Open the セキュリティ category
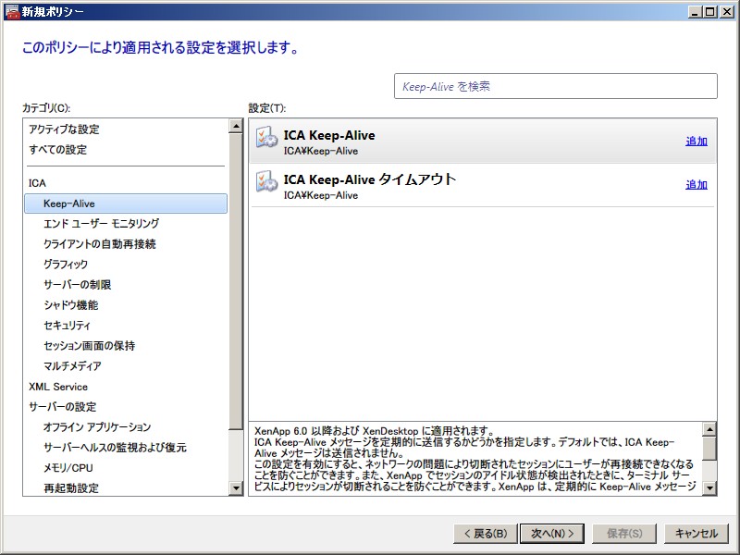Viewport: 740px width, 555px height. (x=67, y=326)
